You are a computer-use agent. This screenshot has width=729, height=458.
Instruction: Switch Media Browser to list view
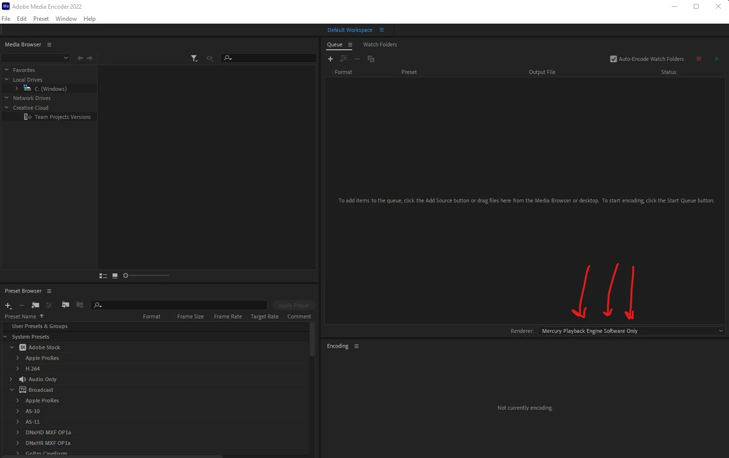click(x=103, y=276)
